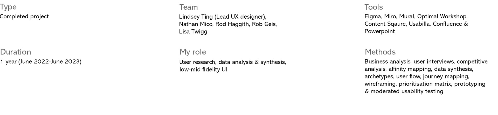Screen dimensions: 498x115
Task: Click the Lindsey Ting lead designer line
Action: coord(223,17)
